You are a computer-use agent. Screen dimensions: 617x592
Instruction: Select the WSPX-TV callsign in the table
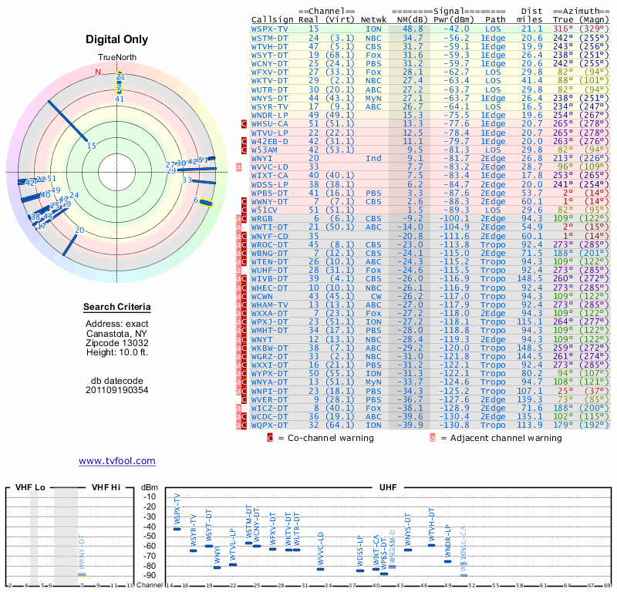click(269, 29)
